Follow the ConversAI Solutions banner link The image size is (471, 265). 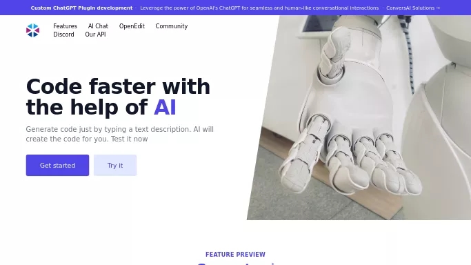click(x=413, y=8)
